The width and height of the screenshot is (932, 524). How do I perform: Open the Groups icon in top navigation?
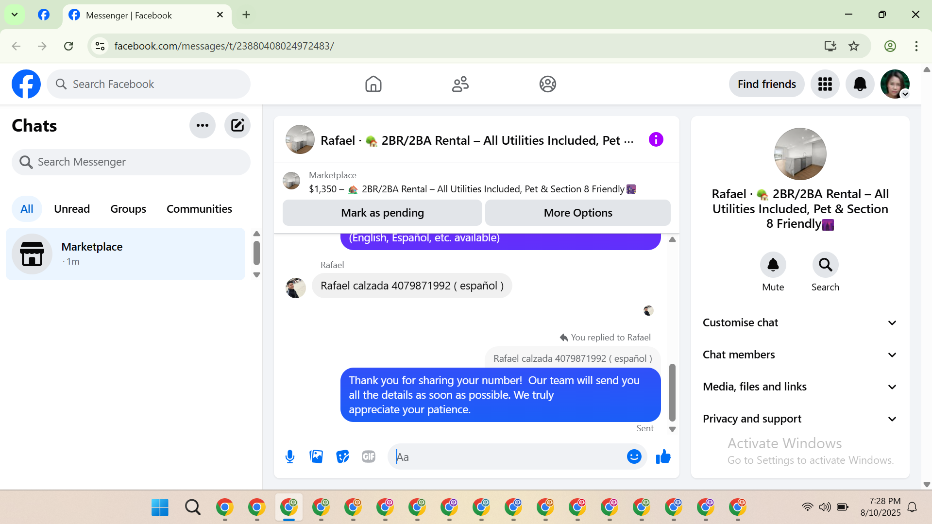[x=547, y=84]
